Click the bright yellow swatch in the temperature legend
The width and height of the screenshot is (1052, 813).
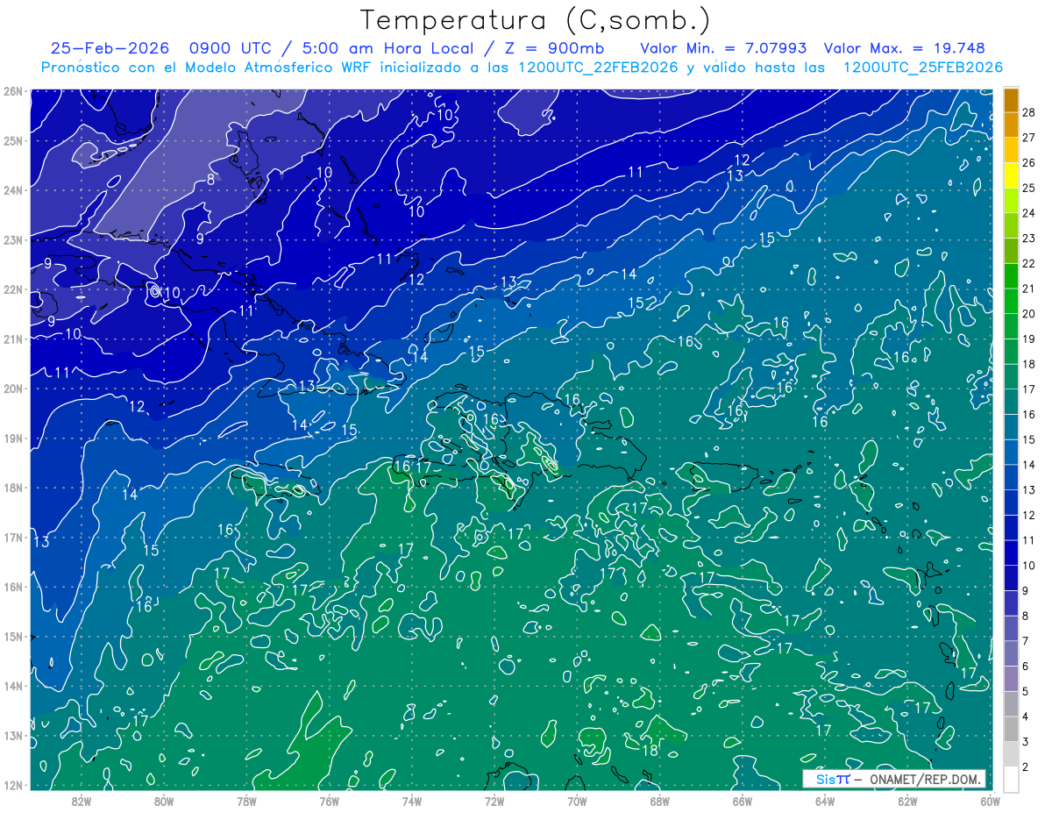pyautogui.click(x=1011, y=175)
